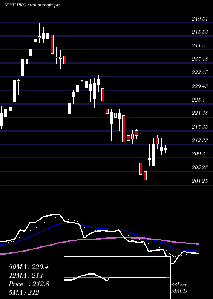Click the 209.3 price level label
This screenshot has height=299, width=213.
tap(199, 154)
